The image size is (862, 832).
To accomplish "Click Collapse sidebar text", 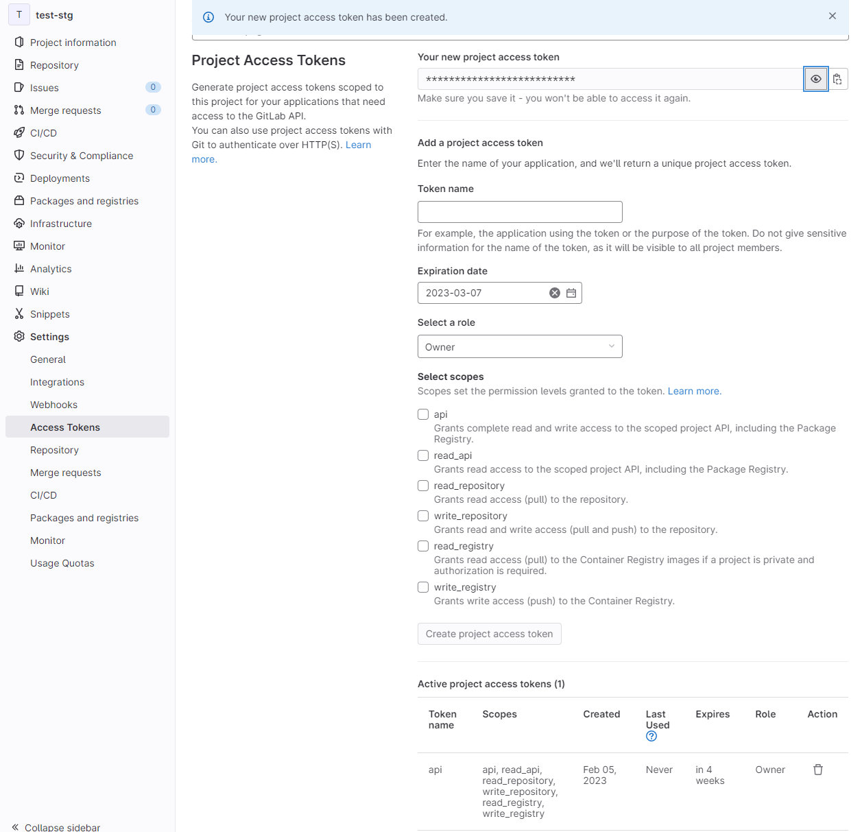I will coord(62,827).
